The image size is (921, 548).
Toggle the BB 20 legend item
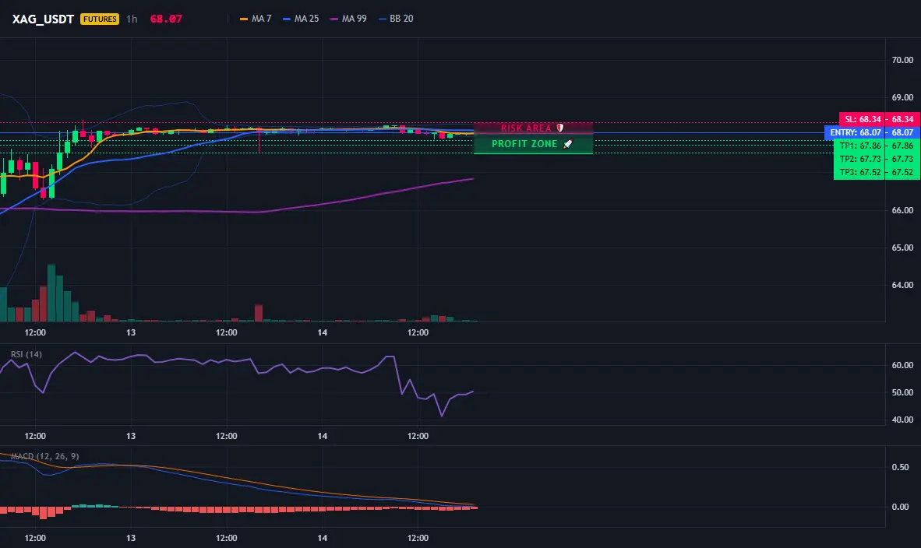click(x=396, y=19)
